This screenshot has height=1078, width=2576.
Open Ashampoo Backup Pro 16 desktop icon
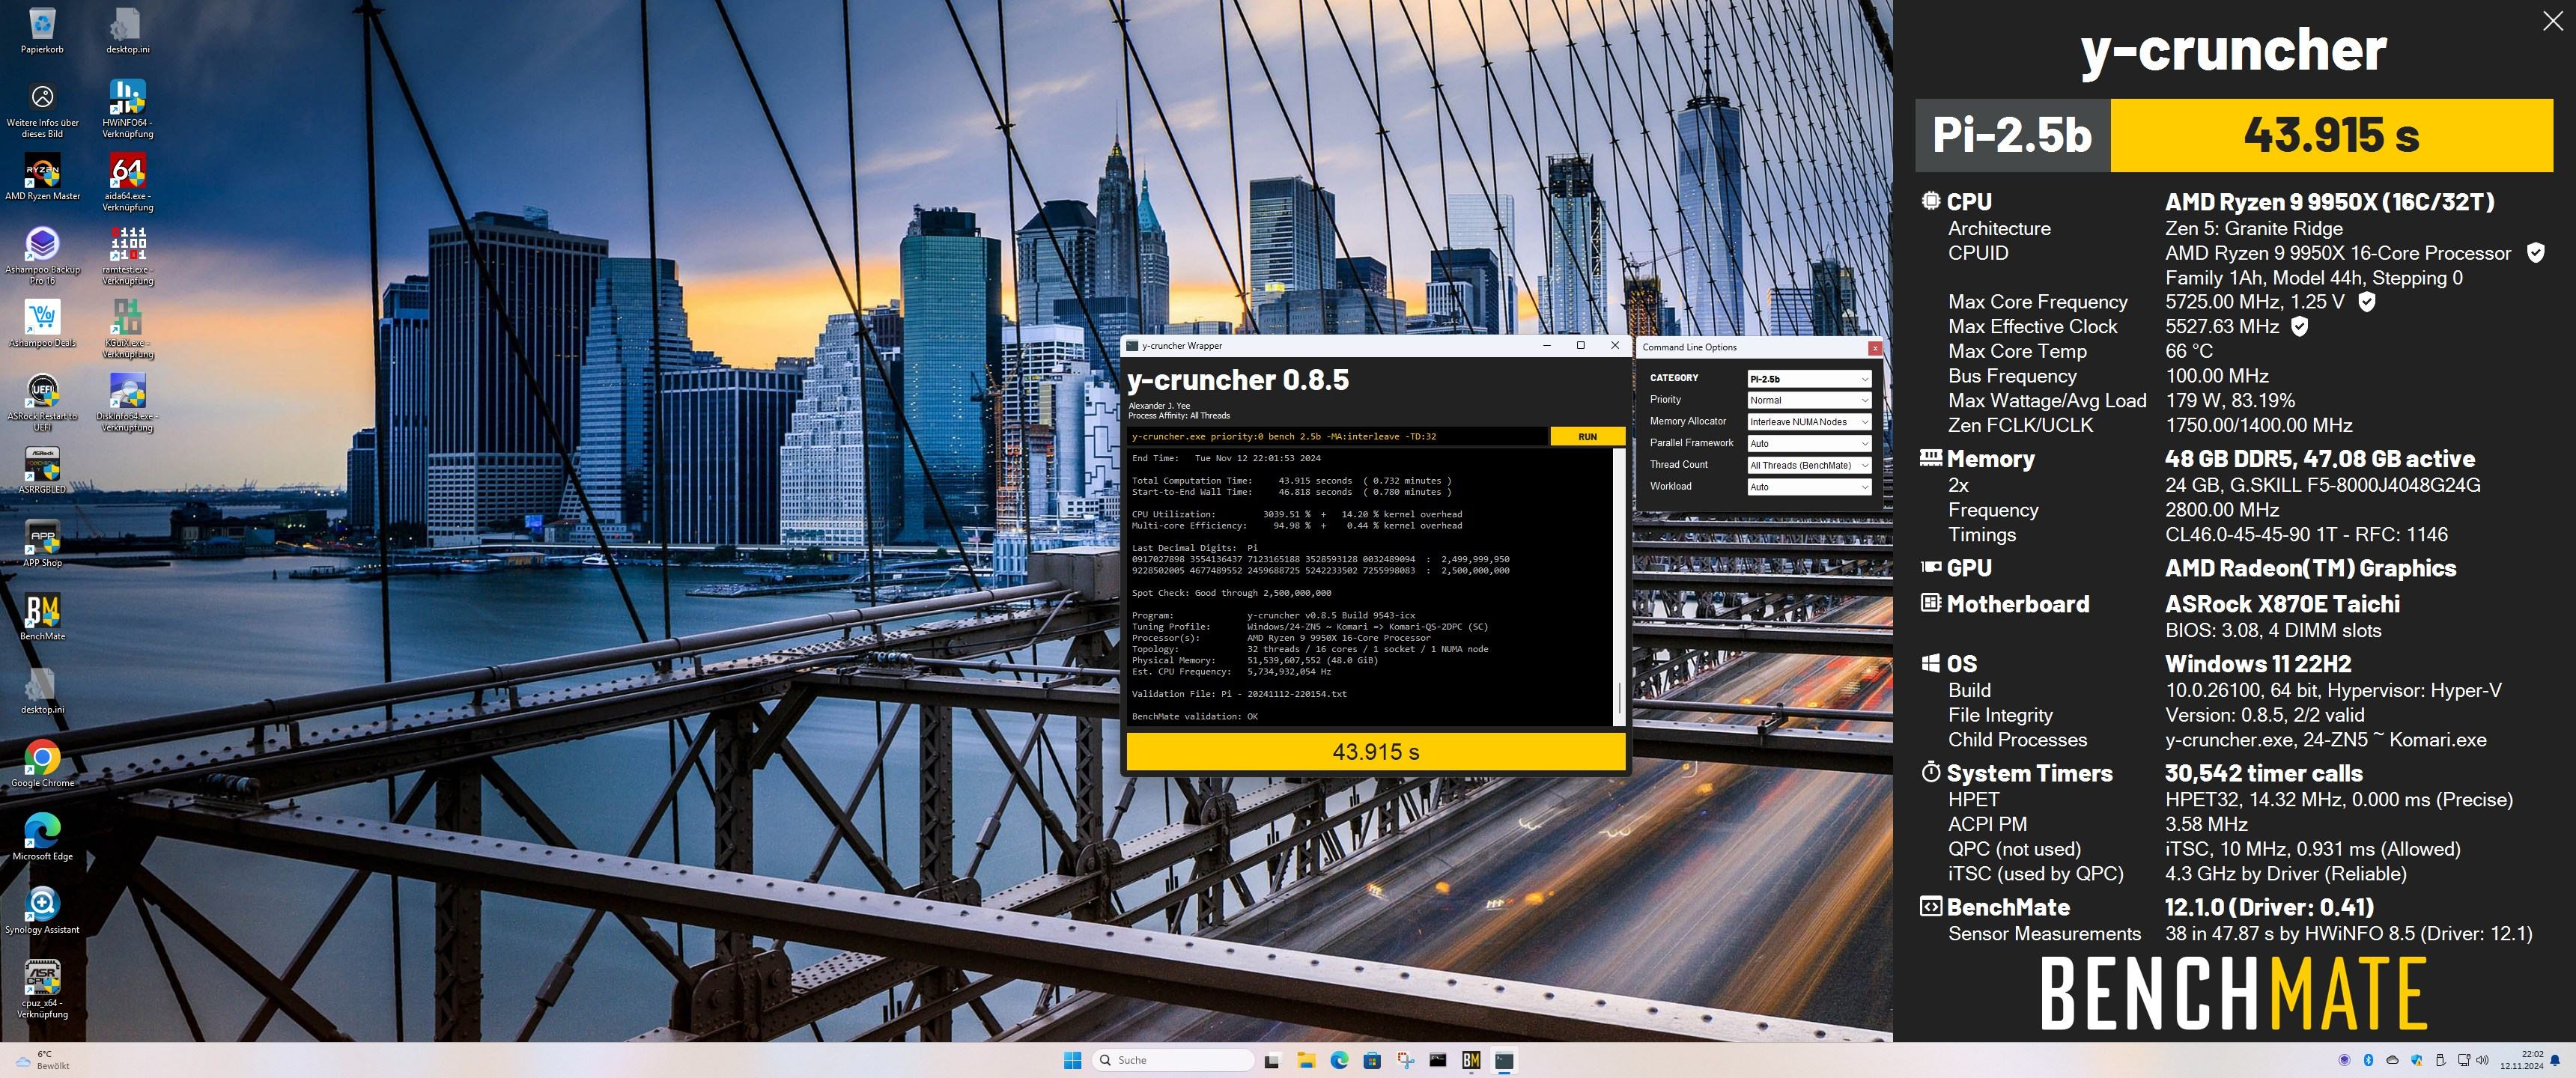[x=42, y=255]
